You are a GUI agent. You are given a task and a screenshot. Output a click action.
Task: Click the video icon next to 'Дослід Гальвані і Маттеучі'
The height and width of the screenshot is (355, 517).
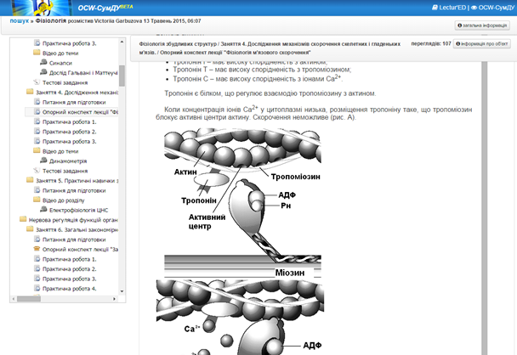(x=43, y=72)
